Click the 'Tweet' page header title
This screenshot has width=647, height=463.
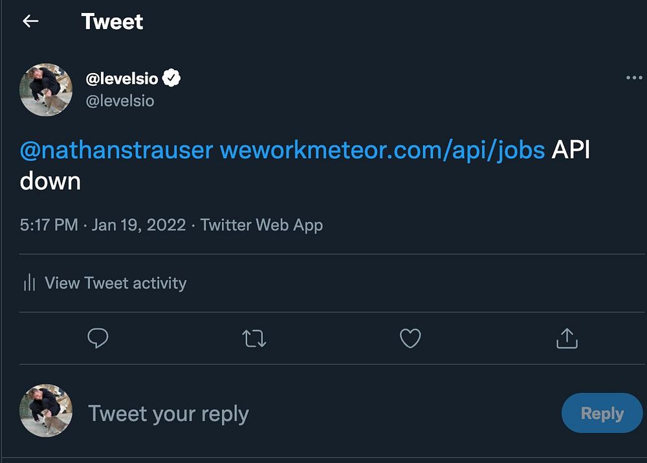112,21
